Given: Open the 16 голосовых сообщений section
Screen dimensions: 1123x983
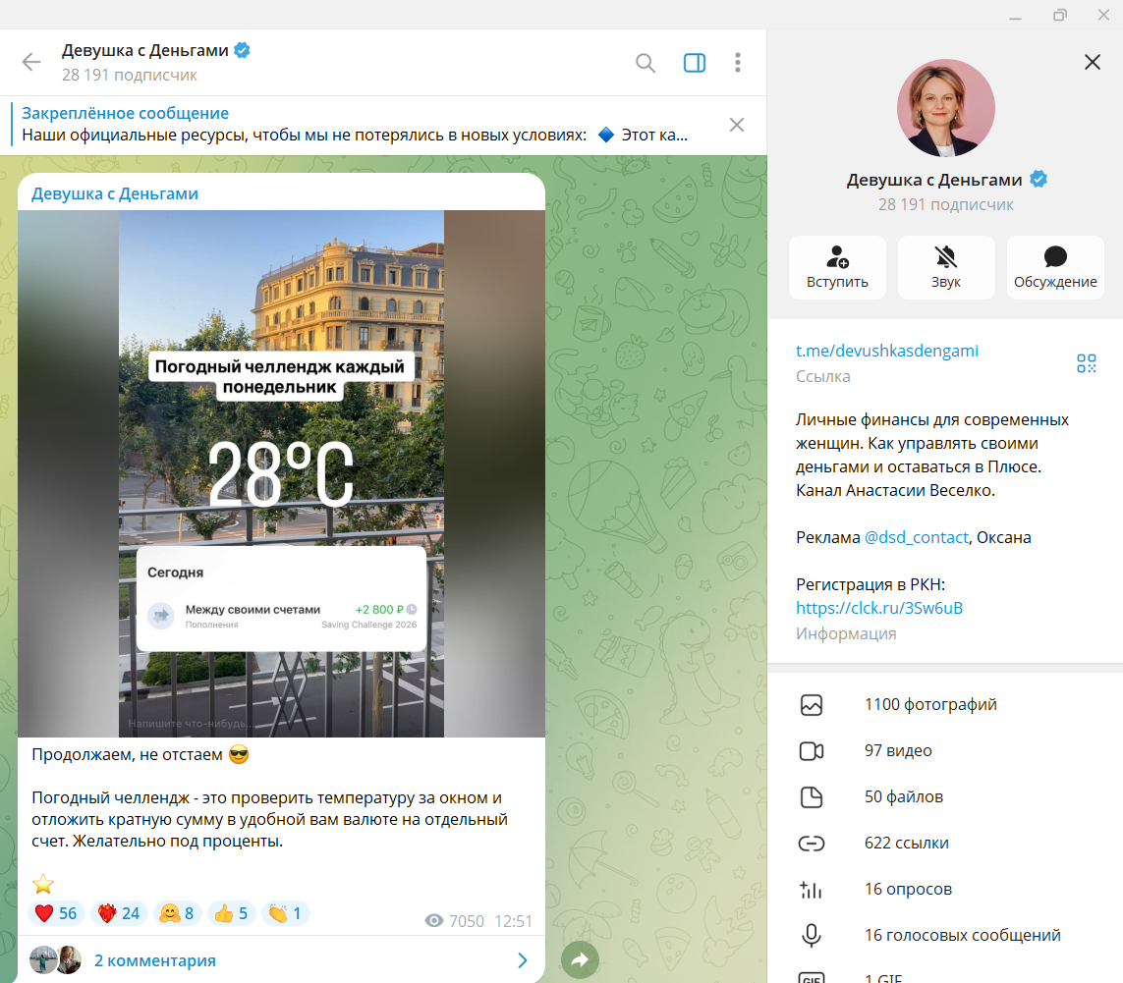Looking at the screenshot, I should [x=945, y=935].
